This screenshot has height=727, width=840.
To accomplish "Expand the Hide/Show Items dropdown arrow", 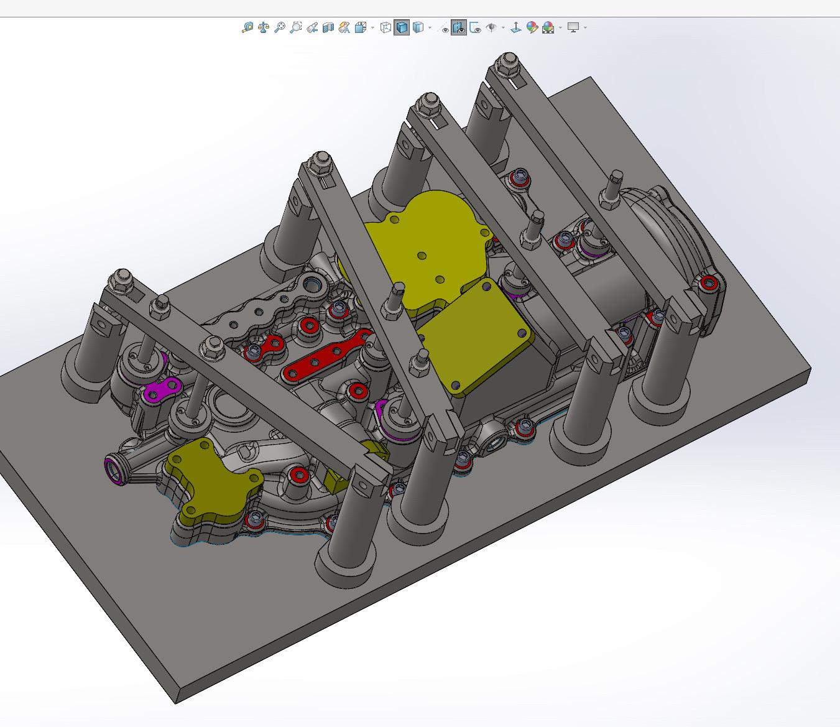I will point(503,27).
